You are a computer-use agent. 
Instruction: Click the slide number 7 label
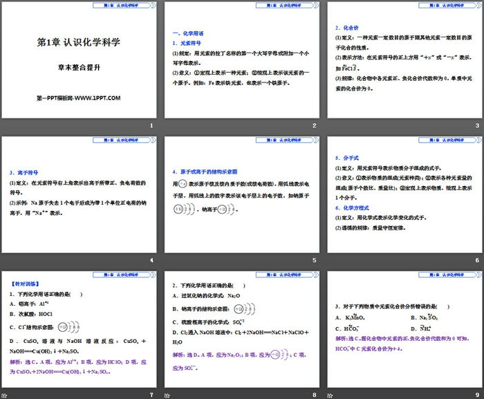pos(151,395)
